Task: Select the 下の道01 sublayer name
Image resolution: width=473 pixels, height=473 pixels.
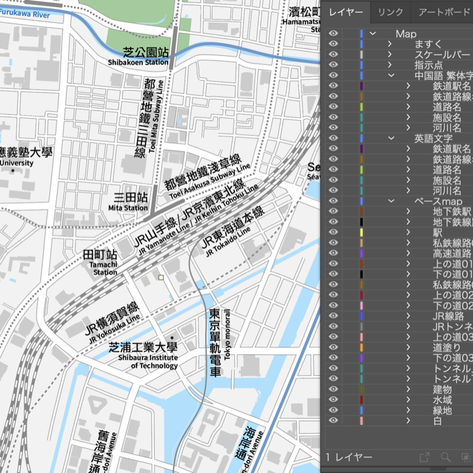Action: click(452, 274)
